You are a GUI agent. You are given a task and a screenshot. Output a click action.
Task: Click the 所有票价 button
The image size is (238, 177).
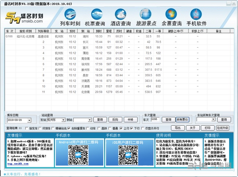(x=182, y=120)
